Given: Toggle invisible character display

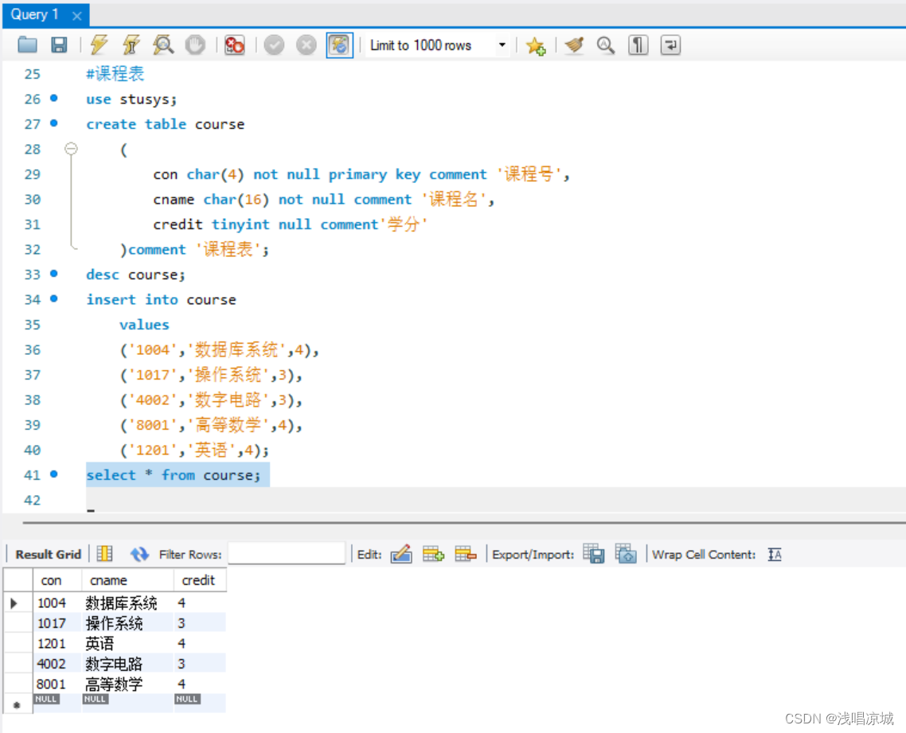Looking at the screenshot, I should [x=638, y=45].
